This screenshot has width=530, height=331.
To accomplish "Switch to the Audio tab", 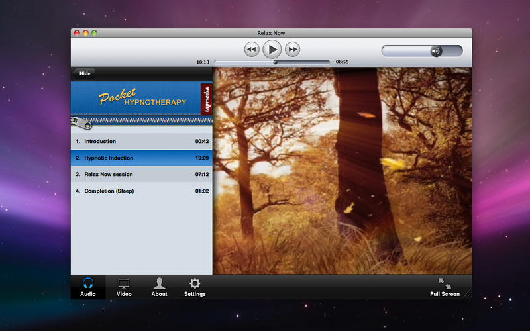I will coord(88,287).
